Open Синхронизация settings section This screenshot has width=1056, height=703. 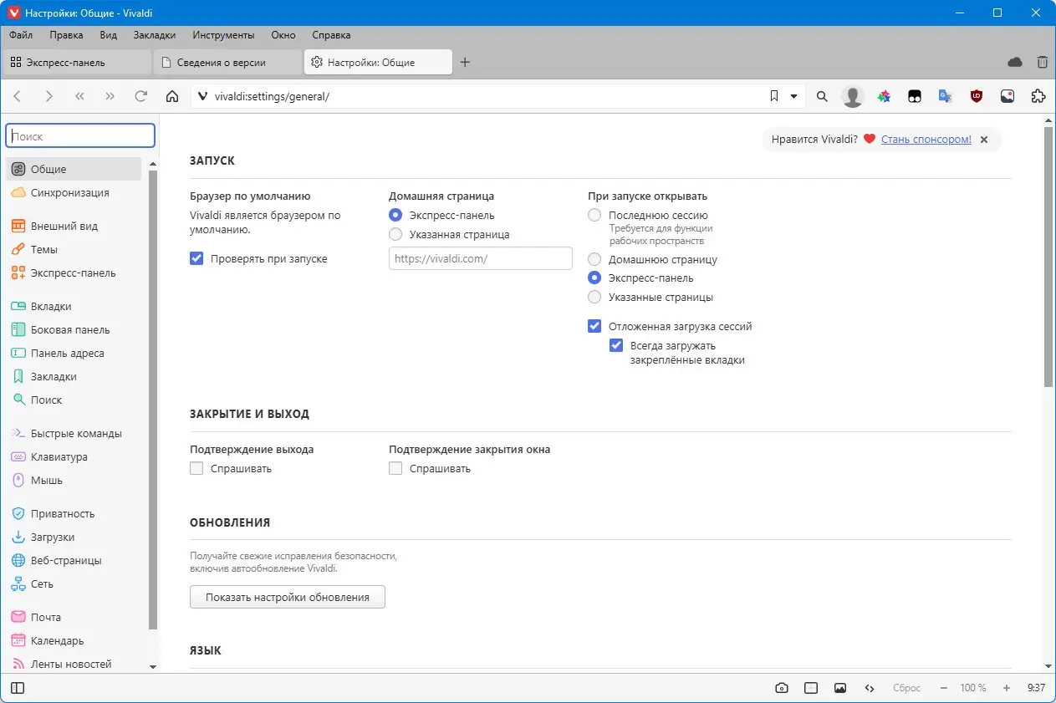click(x=70, y=192)
